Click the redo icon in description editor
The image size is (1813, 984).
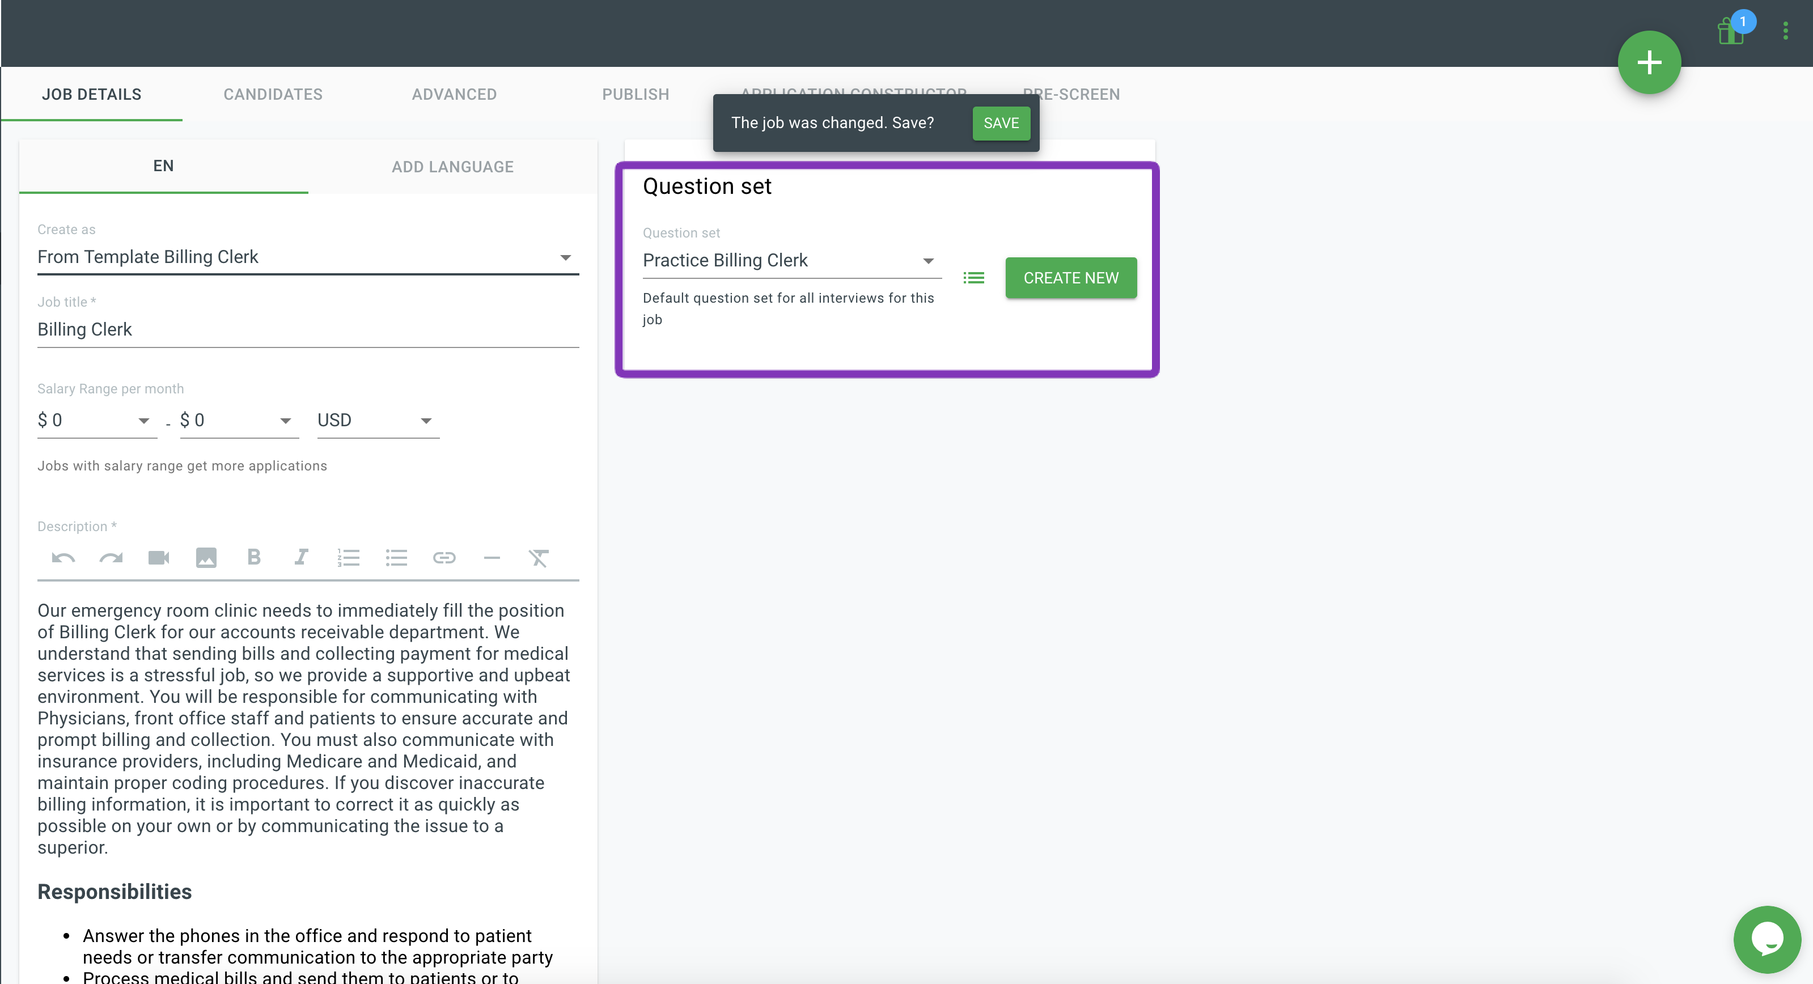(111, 558)
